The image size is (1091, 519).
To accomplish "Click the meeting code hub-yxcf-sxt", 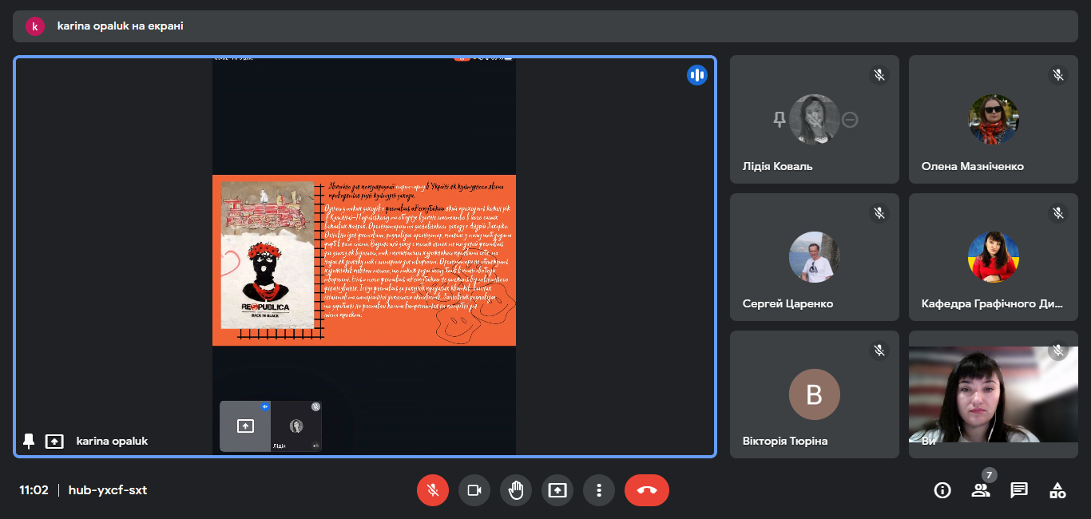I will (x=108, y=490).
